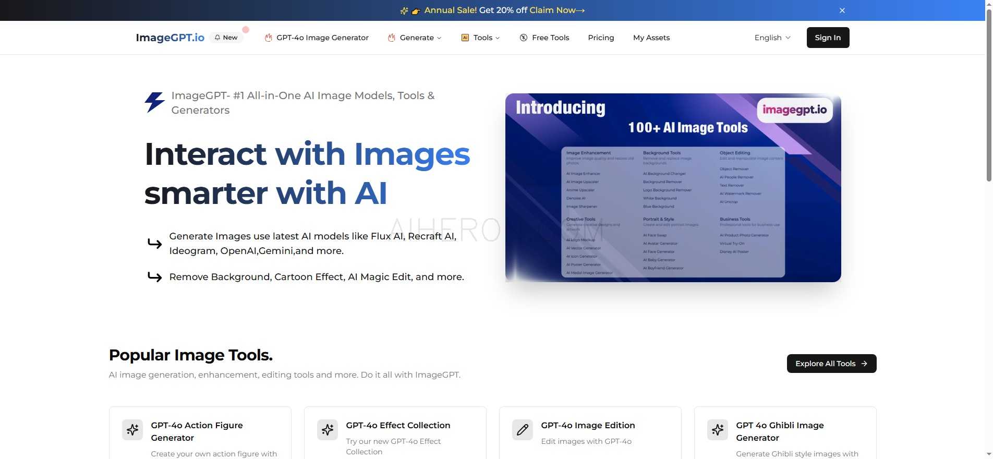Open GPT-4o Image Edition card

pos(590,433)
